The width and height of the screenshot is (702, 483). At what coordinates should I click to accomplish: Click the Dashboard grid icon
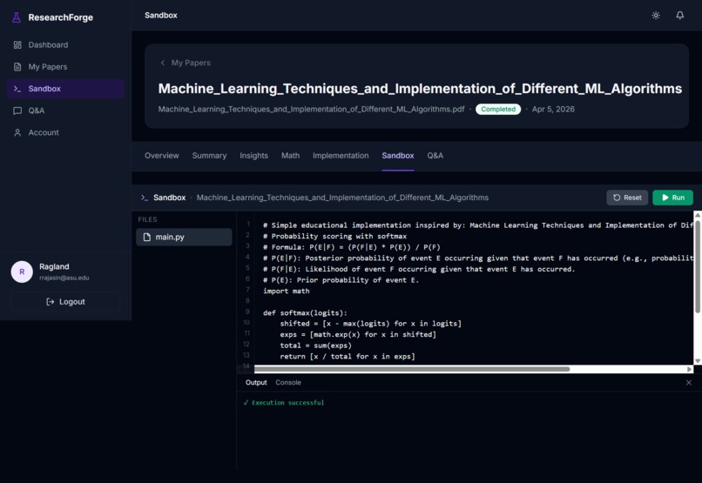coord(17,44)
